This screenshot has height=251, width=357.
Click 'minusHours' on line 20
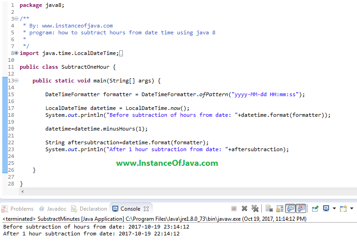click(x=119, y=129)
